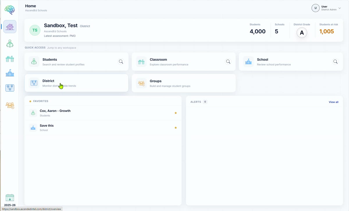
Task: Click the District Grade A badge
Action: tap(302, 33)
